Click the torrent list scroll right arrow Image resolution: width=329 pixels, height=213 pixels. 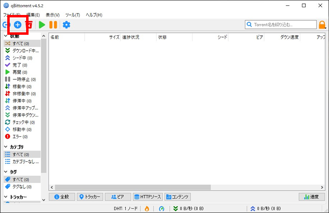pos(322,187)
